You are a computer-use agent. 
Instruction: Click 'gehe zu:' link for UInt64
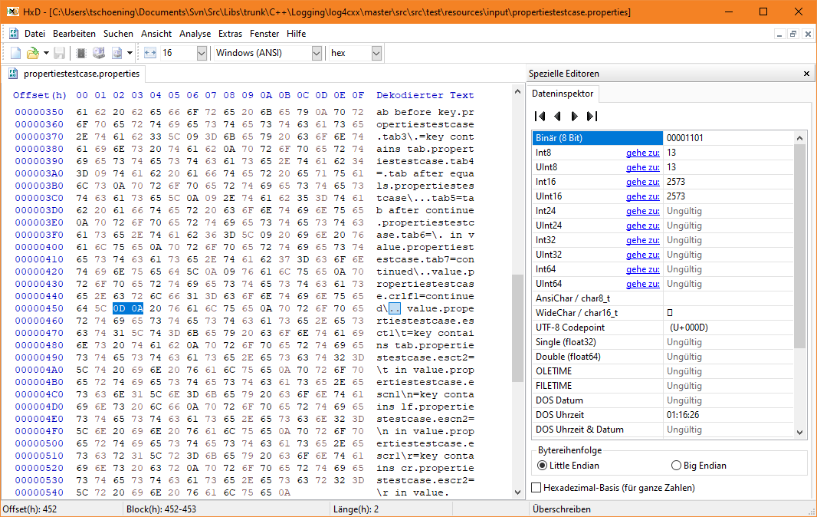[x=643, y=285]
